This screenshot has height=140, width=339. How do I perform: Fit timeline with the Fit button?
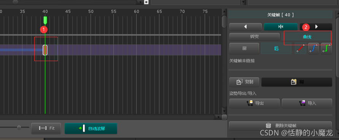pyautogui.click(x=46, y=128)
